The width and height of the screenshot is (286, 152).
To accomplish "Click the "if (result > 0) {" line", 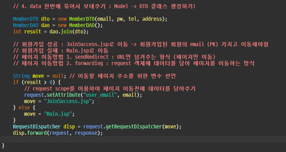I will [x=37, y=82].
